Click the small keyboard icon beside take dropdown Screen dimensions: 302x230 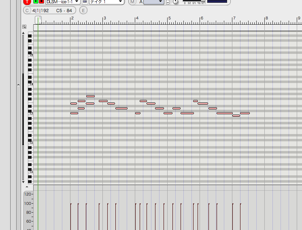(x=85, y=2)
